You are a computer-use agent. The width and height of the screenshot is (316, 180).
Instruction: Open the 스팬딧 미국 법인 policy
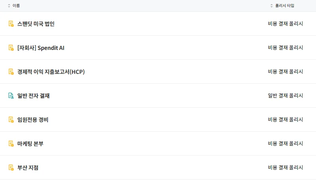click(36, 24)
